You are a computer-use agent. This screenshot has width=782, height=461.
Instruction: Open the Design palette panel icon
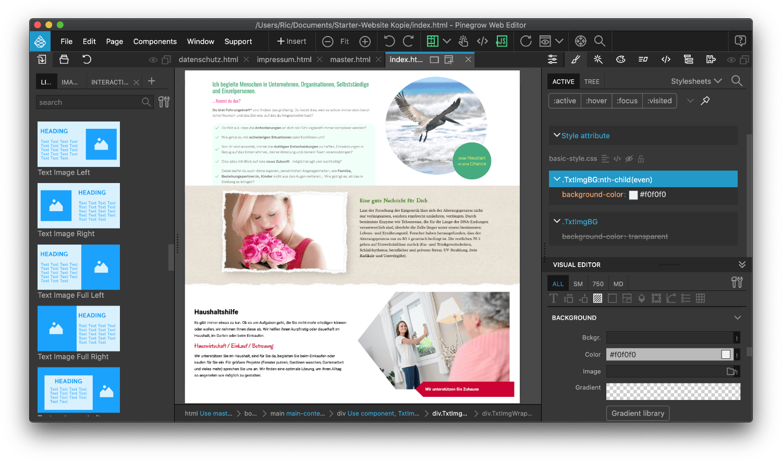(620, 59)
